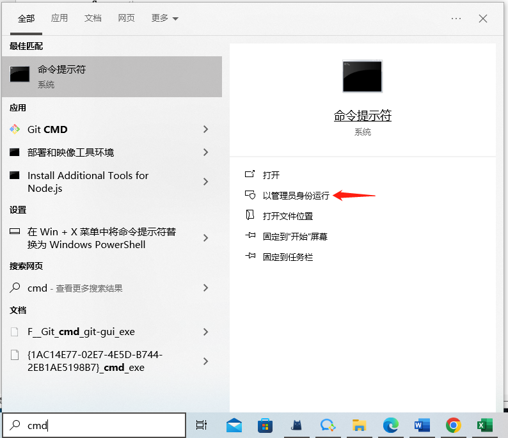Expand Git CMD result arrow
This screenshot has width=508, height=438.
pos(205,129)
